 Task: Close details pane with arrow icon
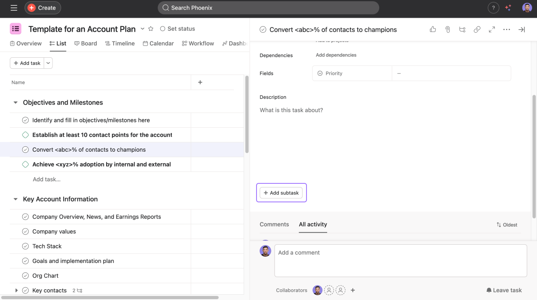[522, 29]
